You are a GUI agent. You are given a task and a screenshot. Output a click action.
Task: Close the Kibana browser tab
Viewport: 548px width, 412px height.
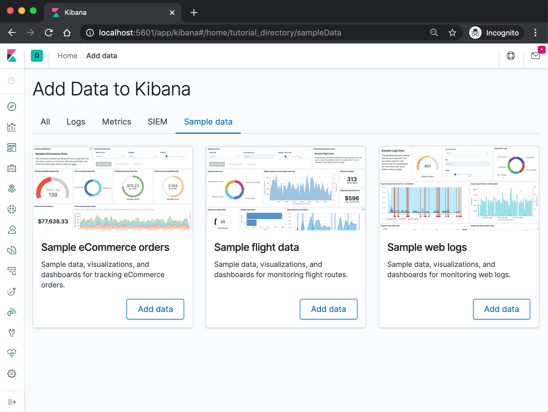172,13
